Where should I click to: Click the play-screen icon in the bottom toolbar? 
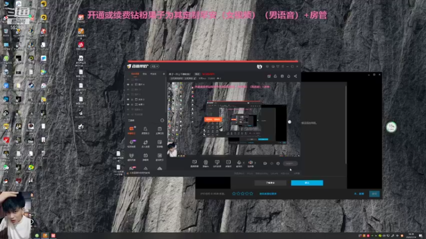tap(228, 163)
